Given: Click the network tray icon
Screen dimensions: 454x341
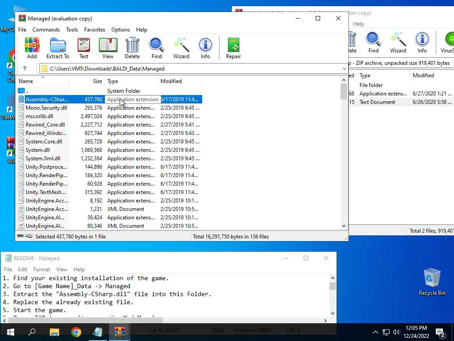Looking at the screenshot, I should coord(386,332).
